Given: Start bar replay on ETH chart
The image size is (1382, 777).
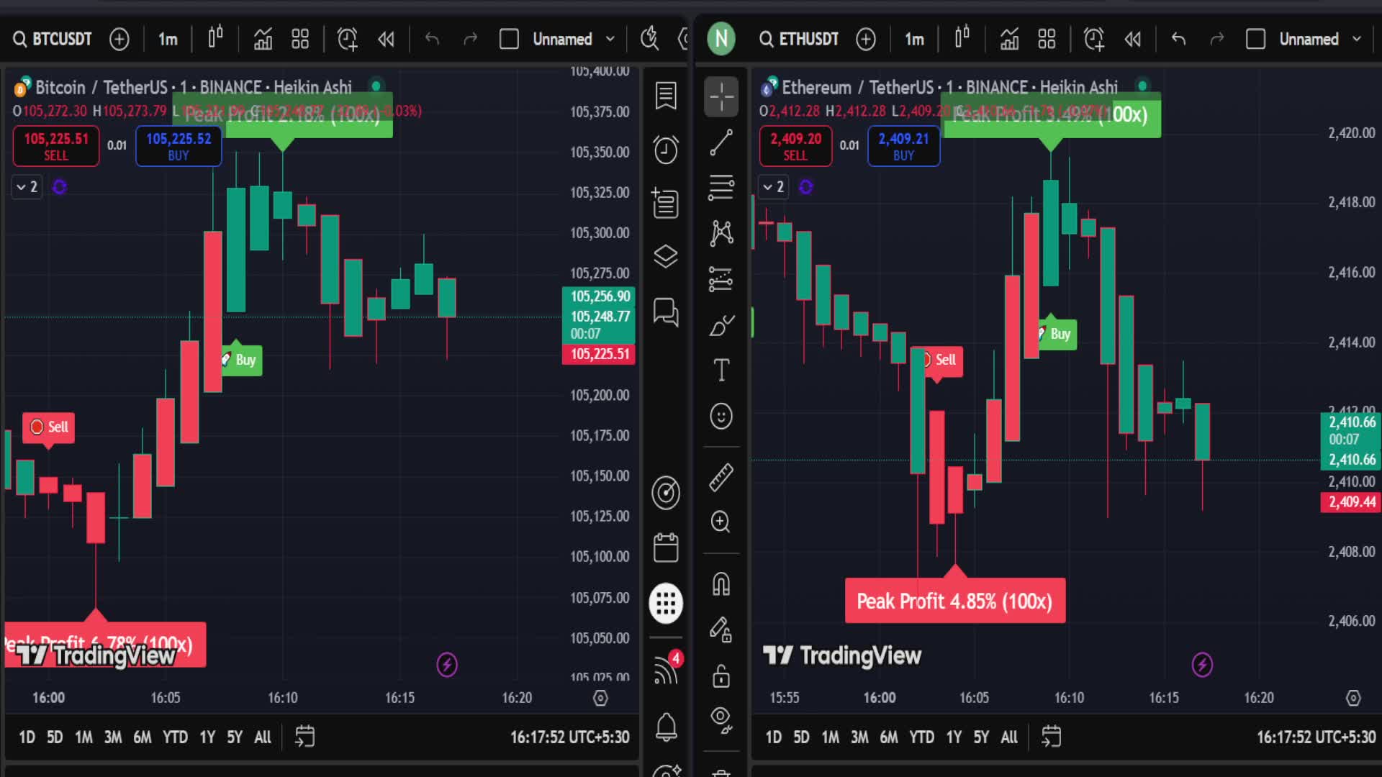Looking at the screenshot, I should 1133,39.
